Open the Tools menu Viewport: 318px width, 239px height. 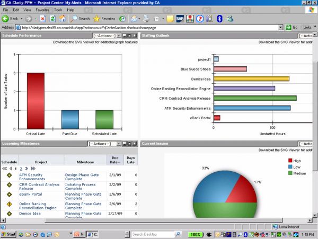58,10
